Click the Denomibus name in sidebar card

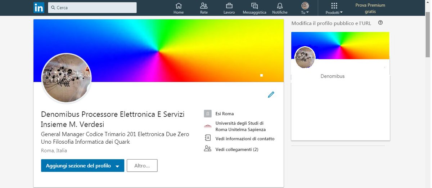pos(333,76)
